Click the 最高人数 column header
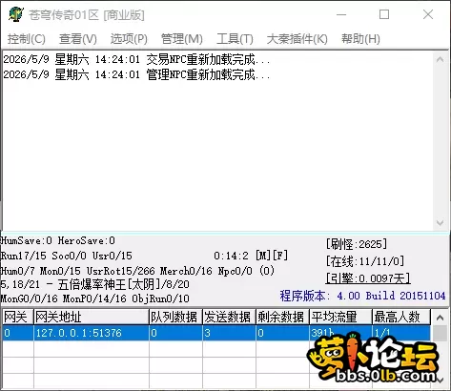 coord(401,317)
